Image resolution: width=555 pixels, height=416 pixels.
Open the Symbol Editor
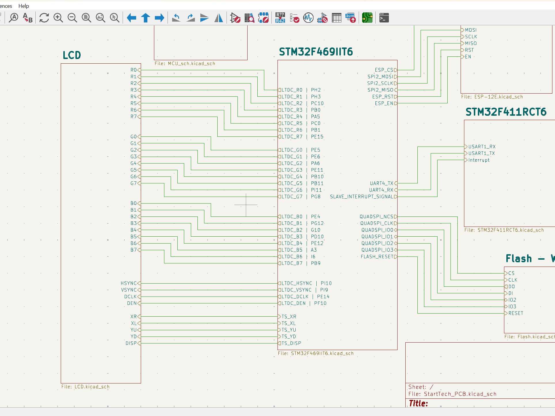point(235,18)
